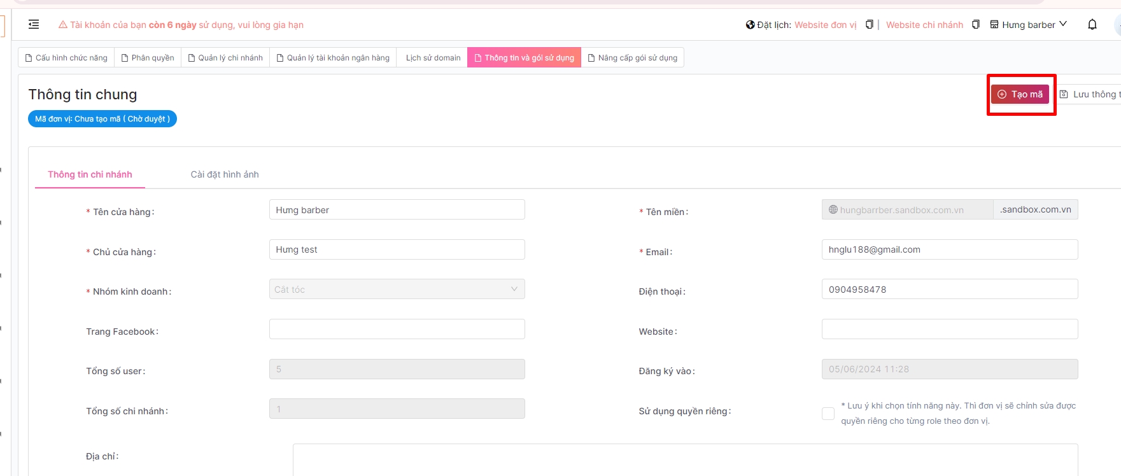The width and height of the screenshot is (1121, 476).
Task: Copy the Website chi nhánh booking link
Action: (x=975, y=25)
